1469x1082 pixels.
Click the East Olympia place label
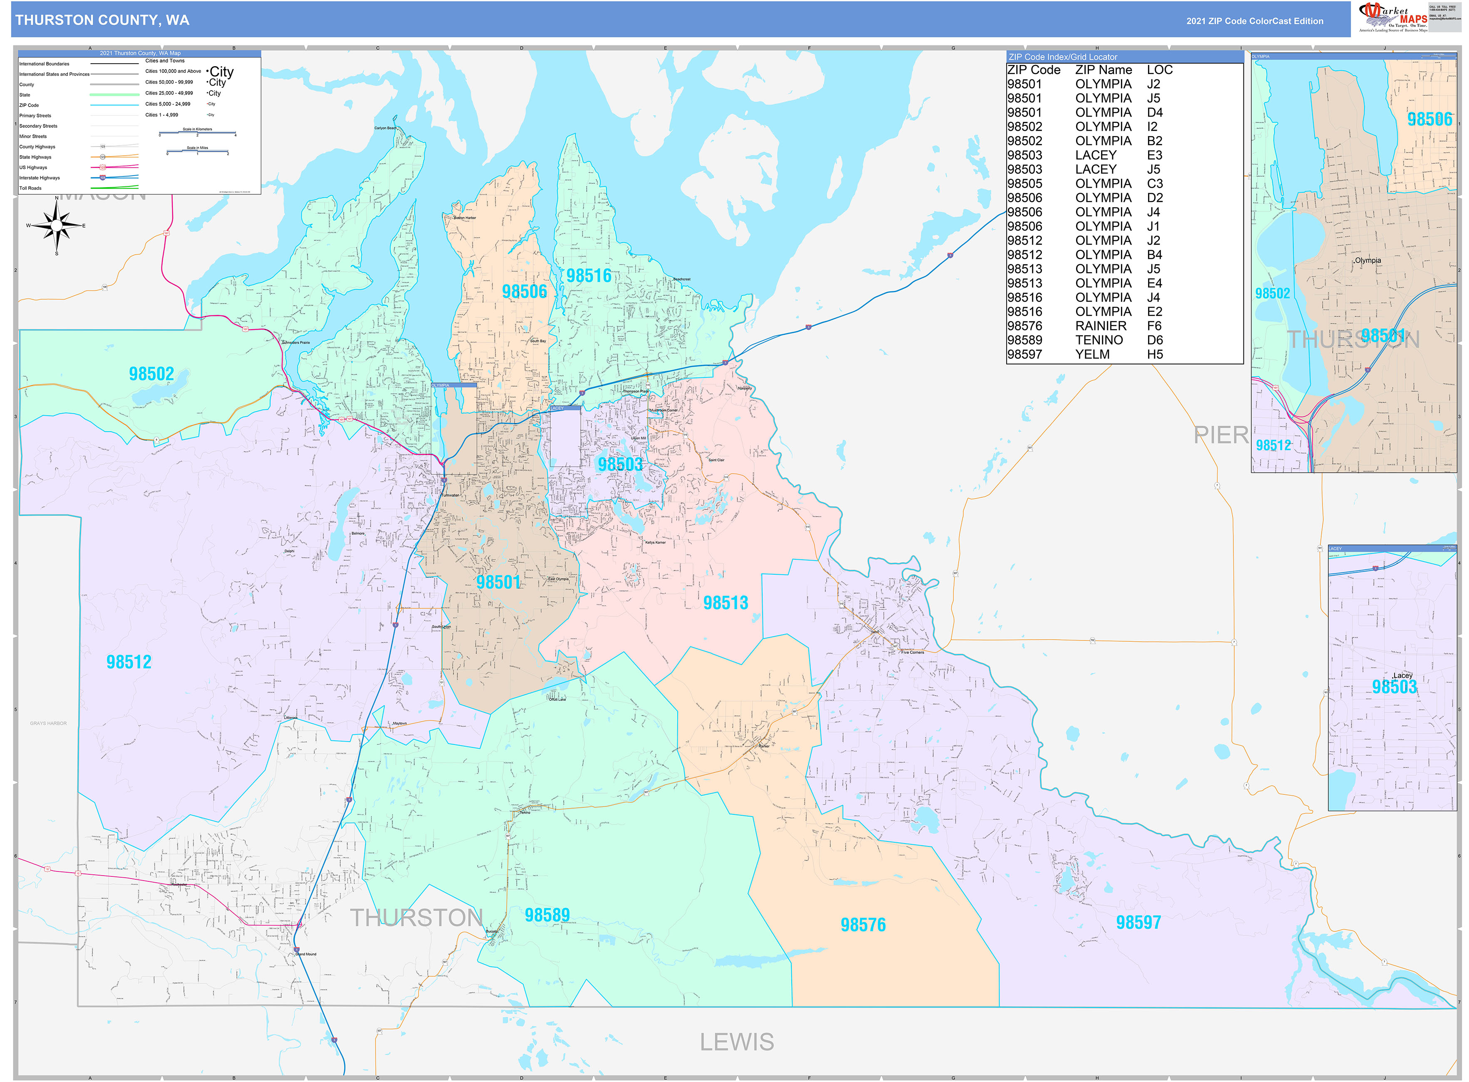pyautogui.click(x=558, y=579)
